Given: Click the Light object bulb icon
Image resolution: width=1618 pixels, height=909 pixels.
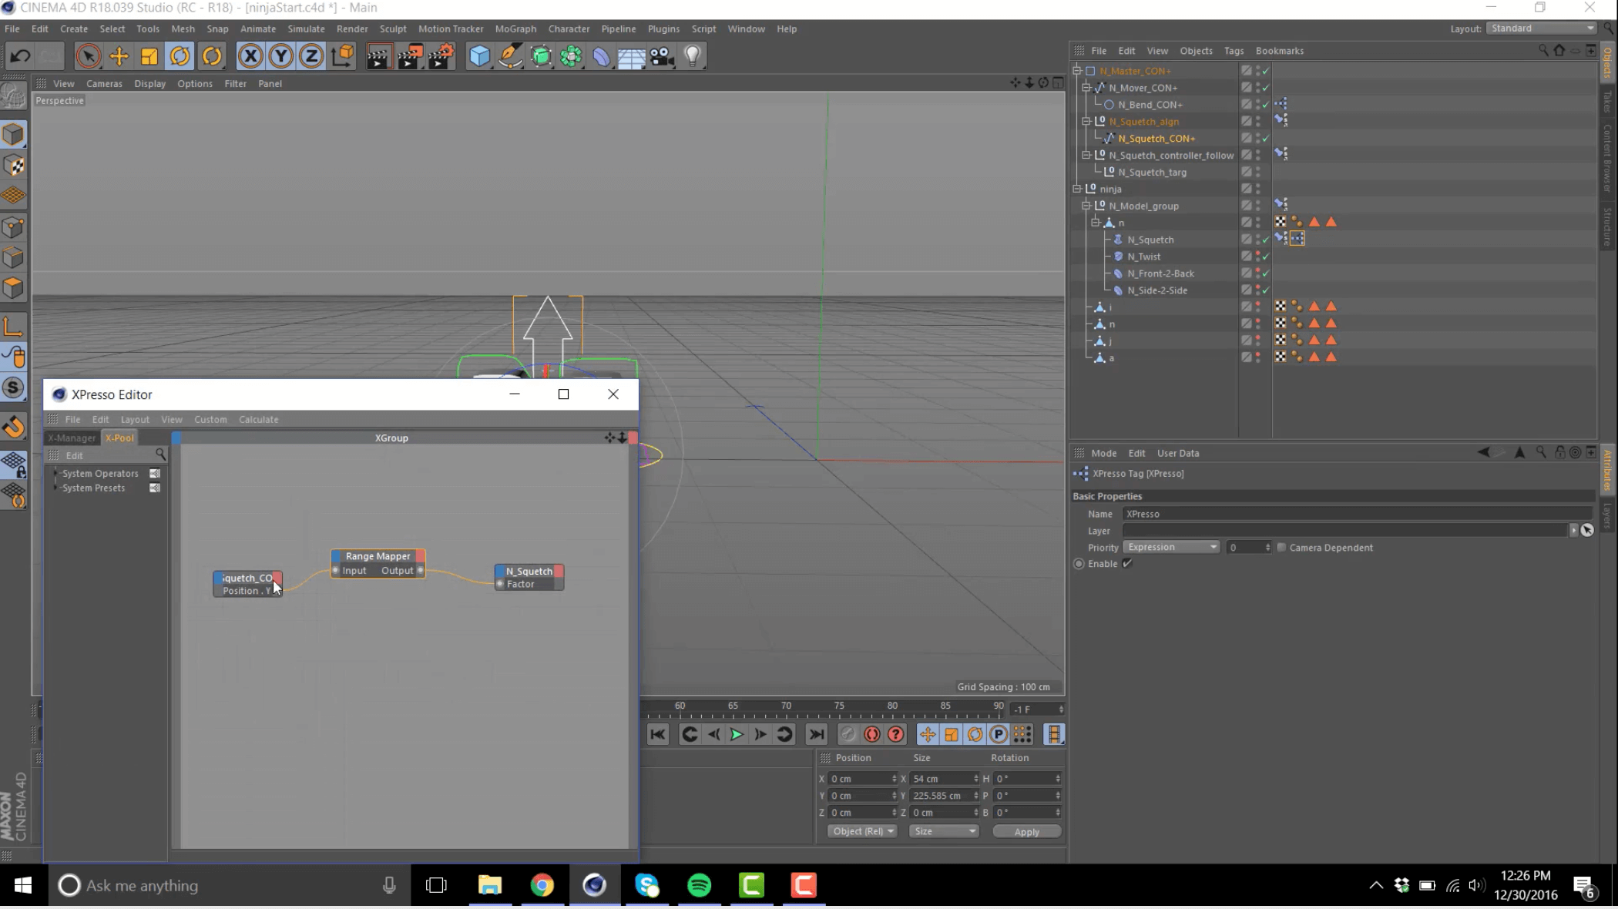Looking at the screenshot, I should pyautogui.click(x=692, y=56).
